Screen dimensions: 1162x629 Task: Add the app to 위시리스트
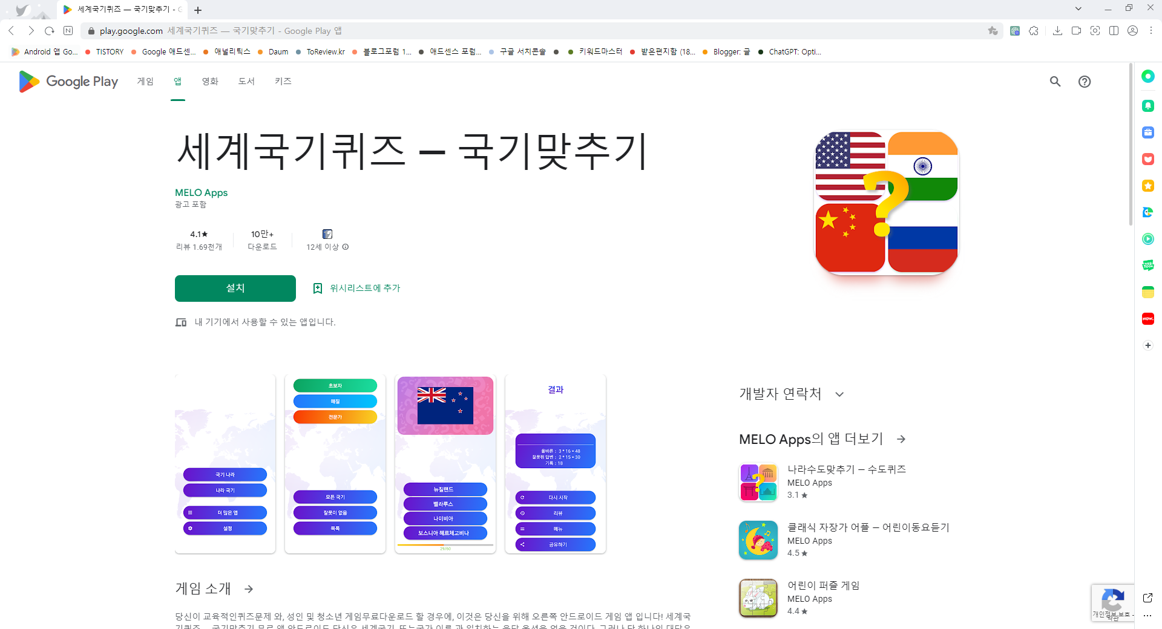pyautogui.click(x=356, y=288)
